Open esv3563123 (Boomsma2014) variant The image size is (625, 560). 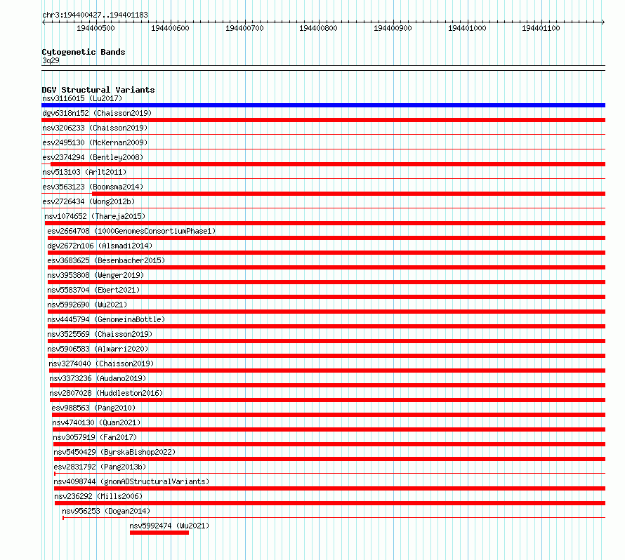pyautogui.click(x=93, y=187)
